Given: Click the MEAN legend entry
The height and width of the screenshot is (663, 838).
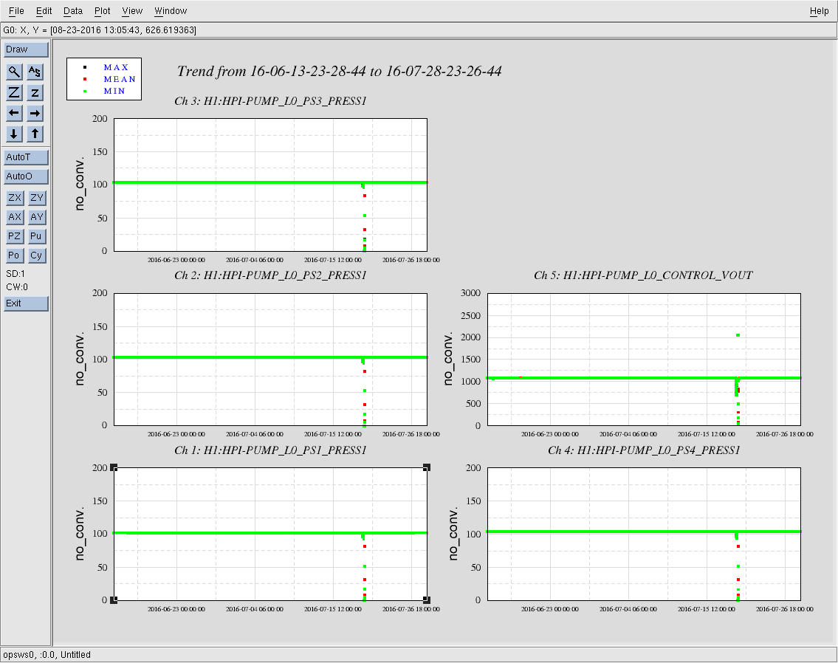Looking at the screenshot, I should (120, 79).
